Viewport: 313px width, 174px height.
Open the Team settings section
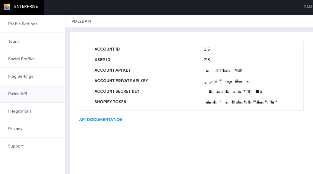(33, 42)
